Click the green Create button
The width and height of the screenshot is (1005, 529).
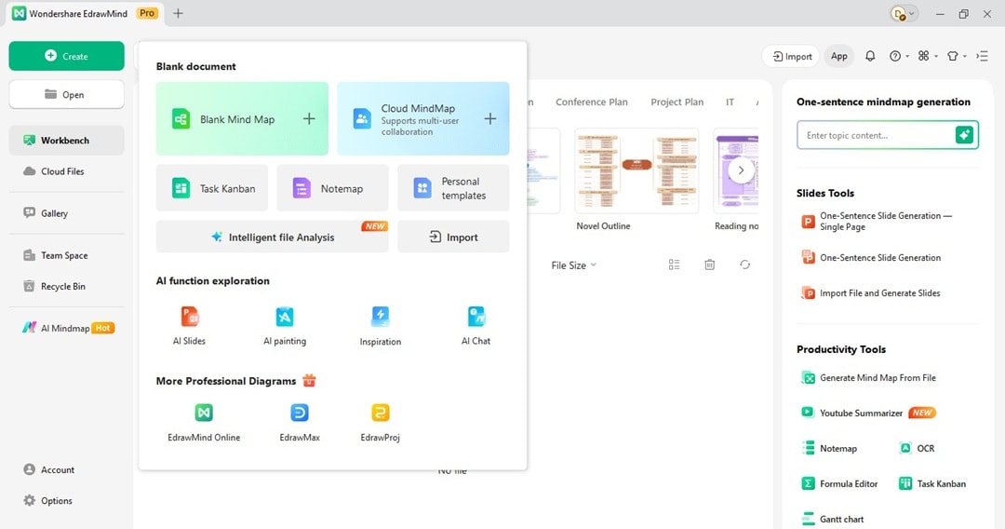coord(67,57)
